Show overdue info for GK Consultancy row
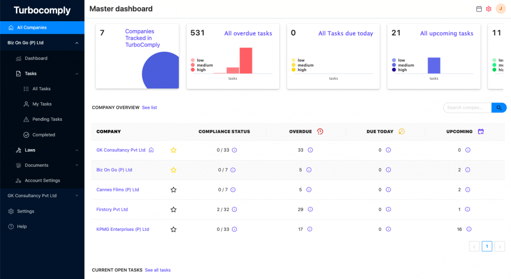Viewport: 511px width, 279px height. tap(310, 150)
